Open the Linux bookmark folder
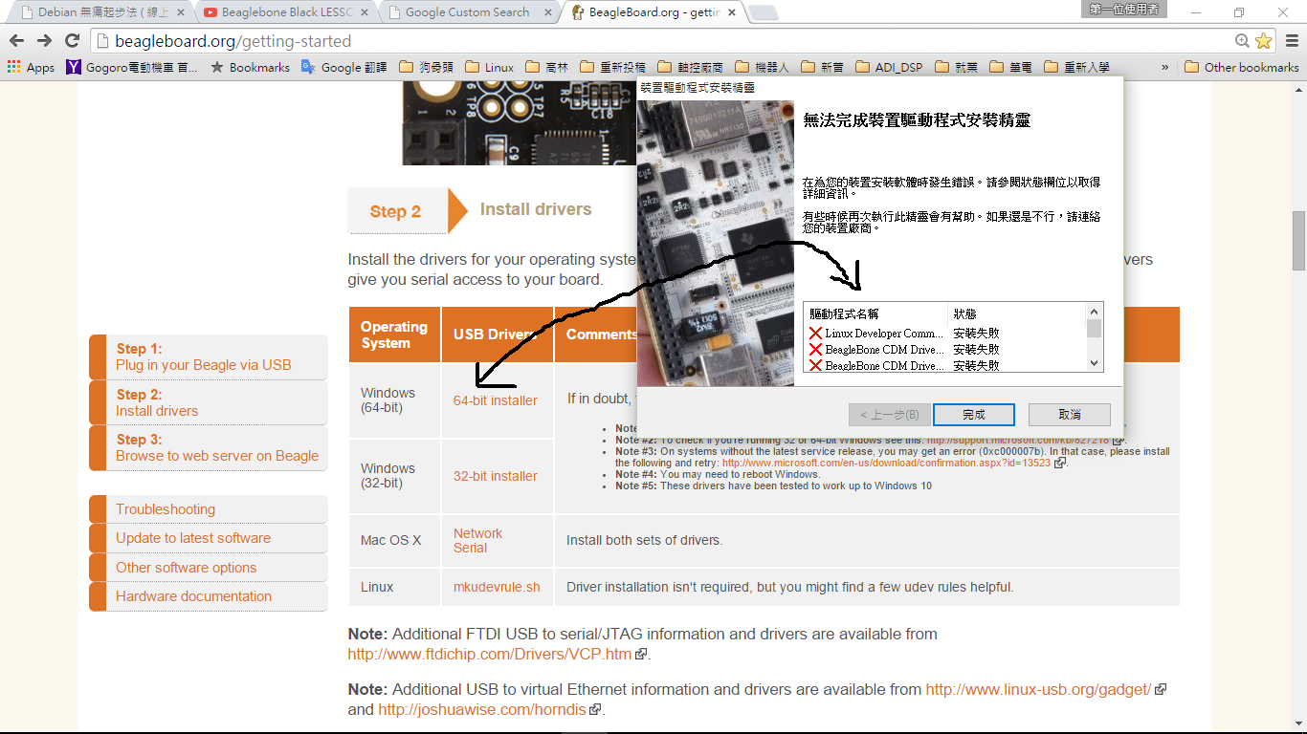The width and height of the screenshot is (1307, 734). click(489, 67)
